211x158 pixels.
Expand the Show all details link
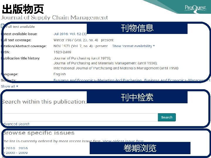click(x=9, y=86)
